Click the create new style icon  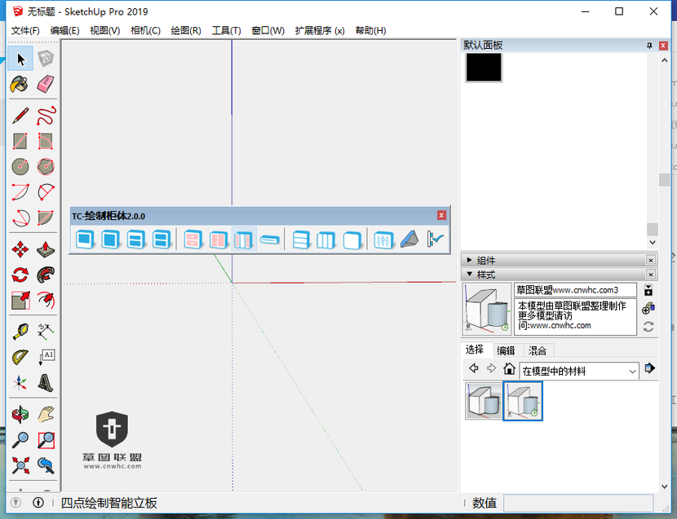coord(648,308)
